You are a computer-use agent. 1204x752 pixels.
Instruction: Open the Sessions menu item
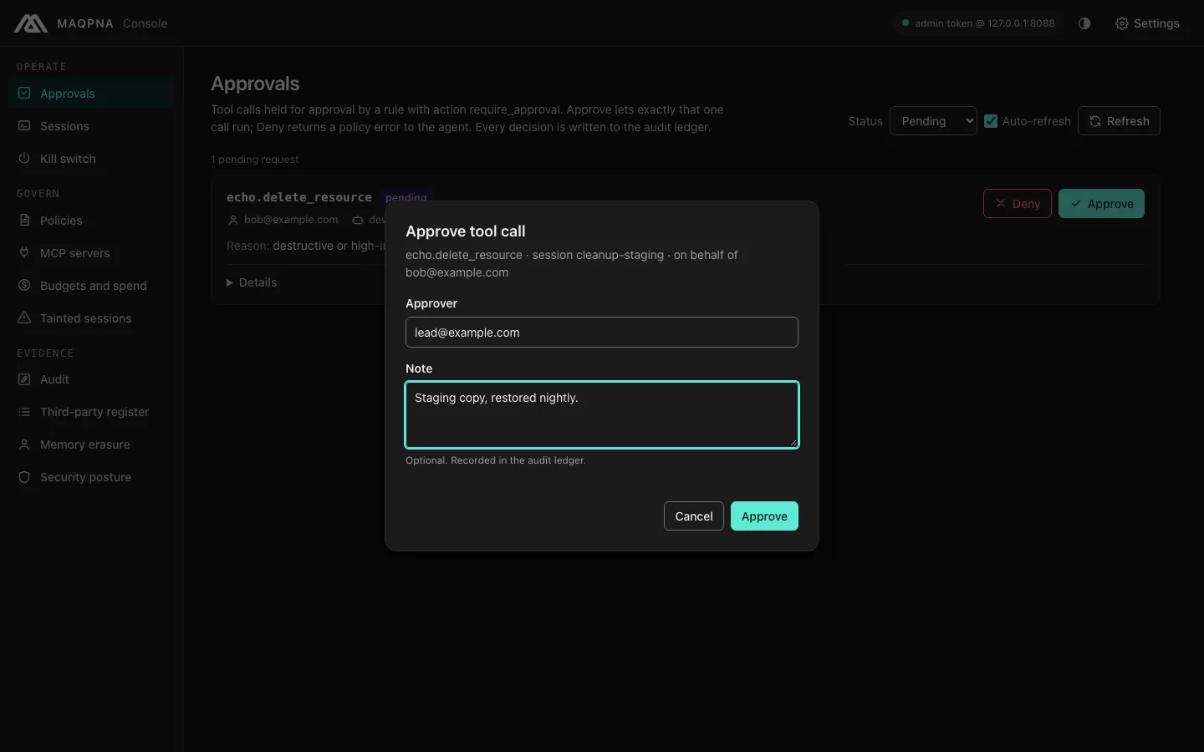91,126
